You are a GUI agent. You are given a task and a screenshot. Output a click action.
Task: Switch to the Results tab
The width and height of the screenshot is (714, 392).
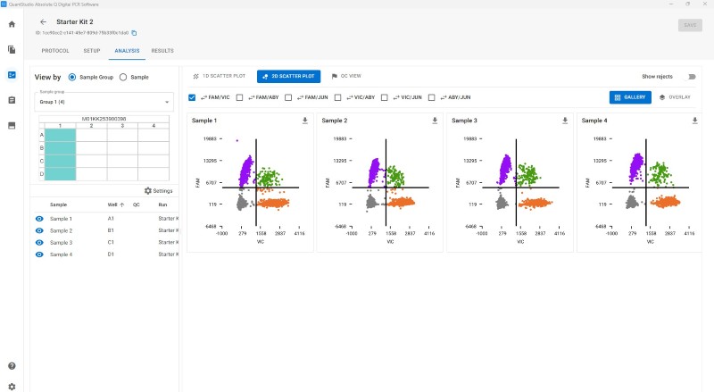tap(162, 51)
